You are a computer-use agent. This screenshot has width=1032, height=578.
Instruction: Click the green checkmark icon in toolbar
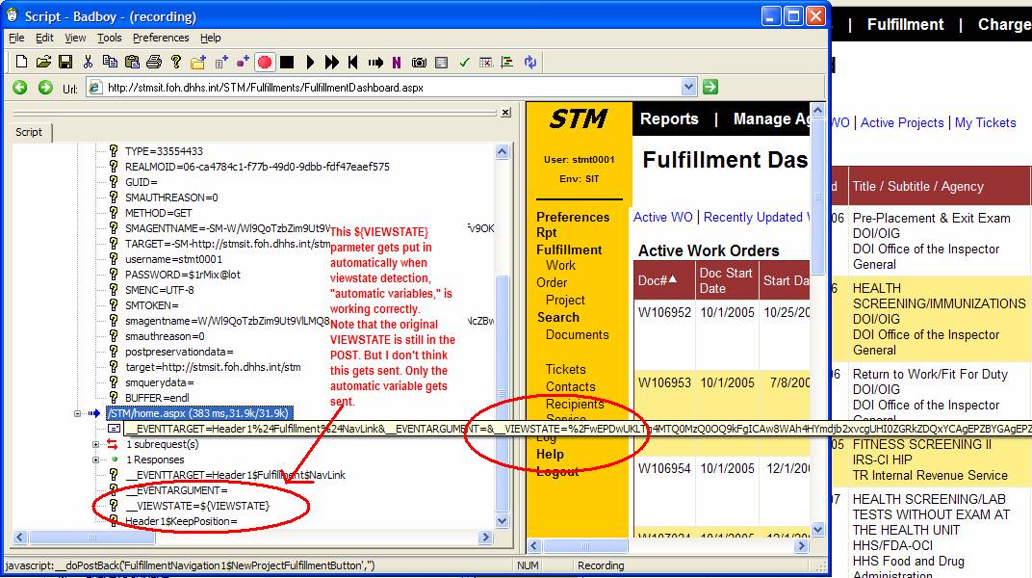pos(464,63)
